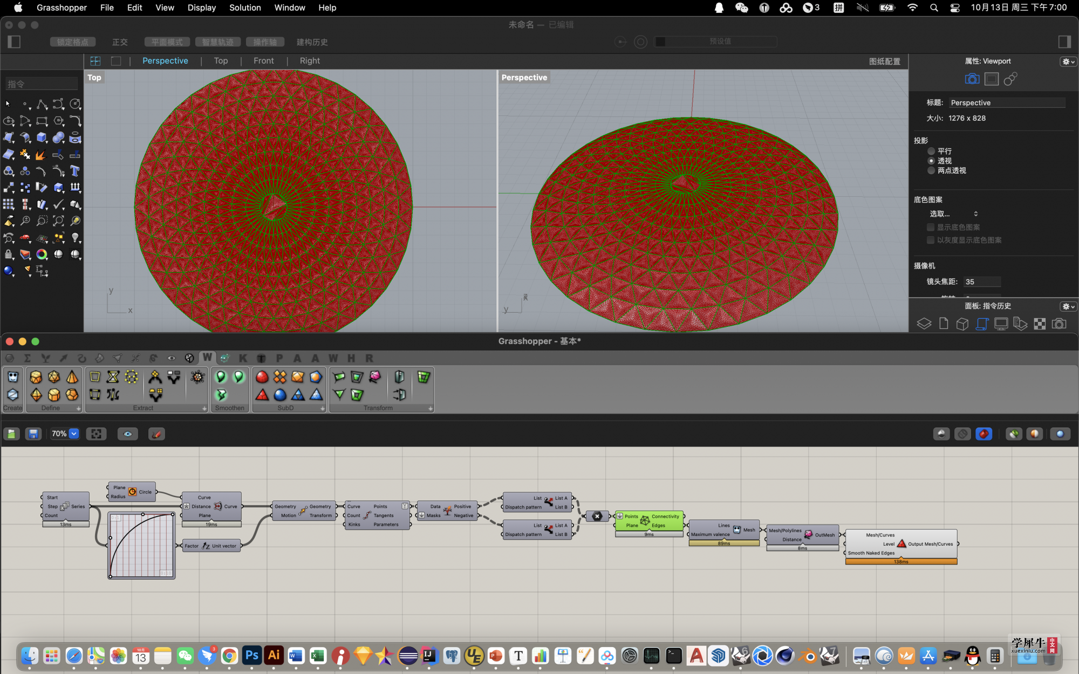Image resolution: width=1079 pixels, height=674 pixels.
Task: Switch to the Front viewport tab
Action: pyautogui.click(x=264, y=61)
